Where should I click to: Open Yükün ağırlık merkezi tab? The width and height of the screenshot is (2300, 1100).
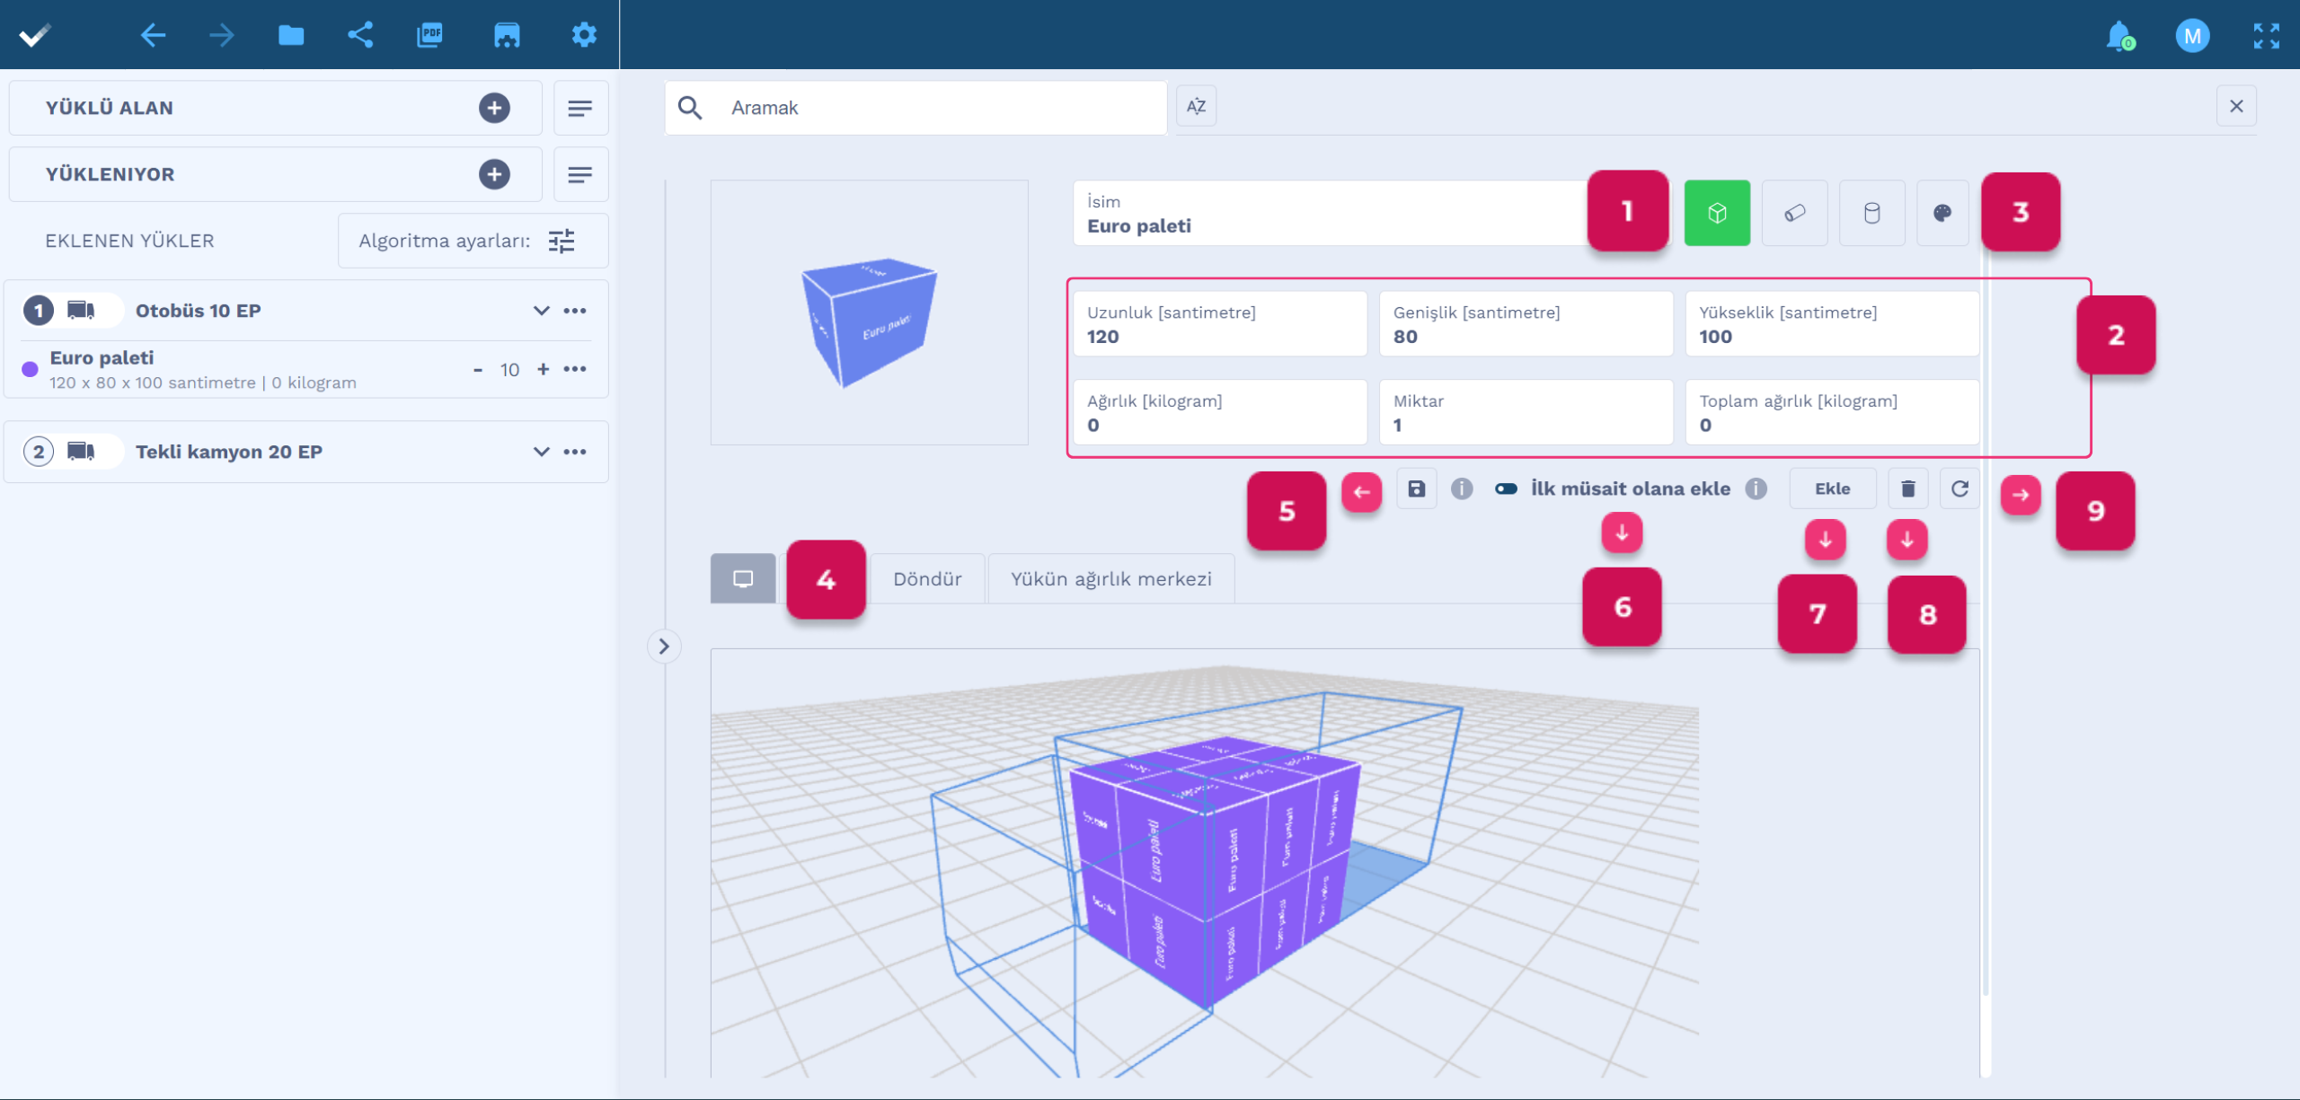point(1110,579)
